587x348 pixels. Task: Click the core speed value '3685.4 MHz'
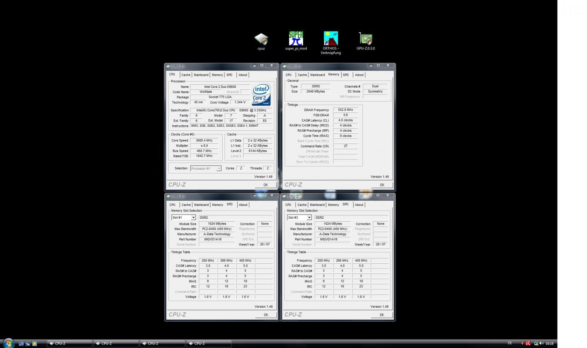[x=204, y=140]
